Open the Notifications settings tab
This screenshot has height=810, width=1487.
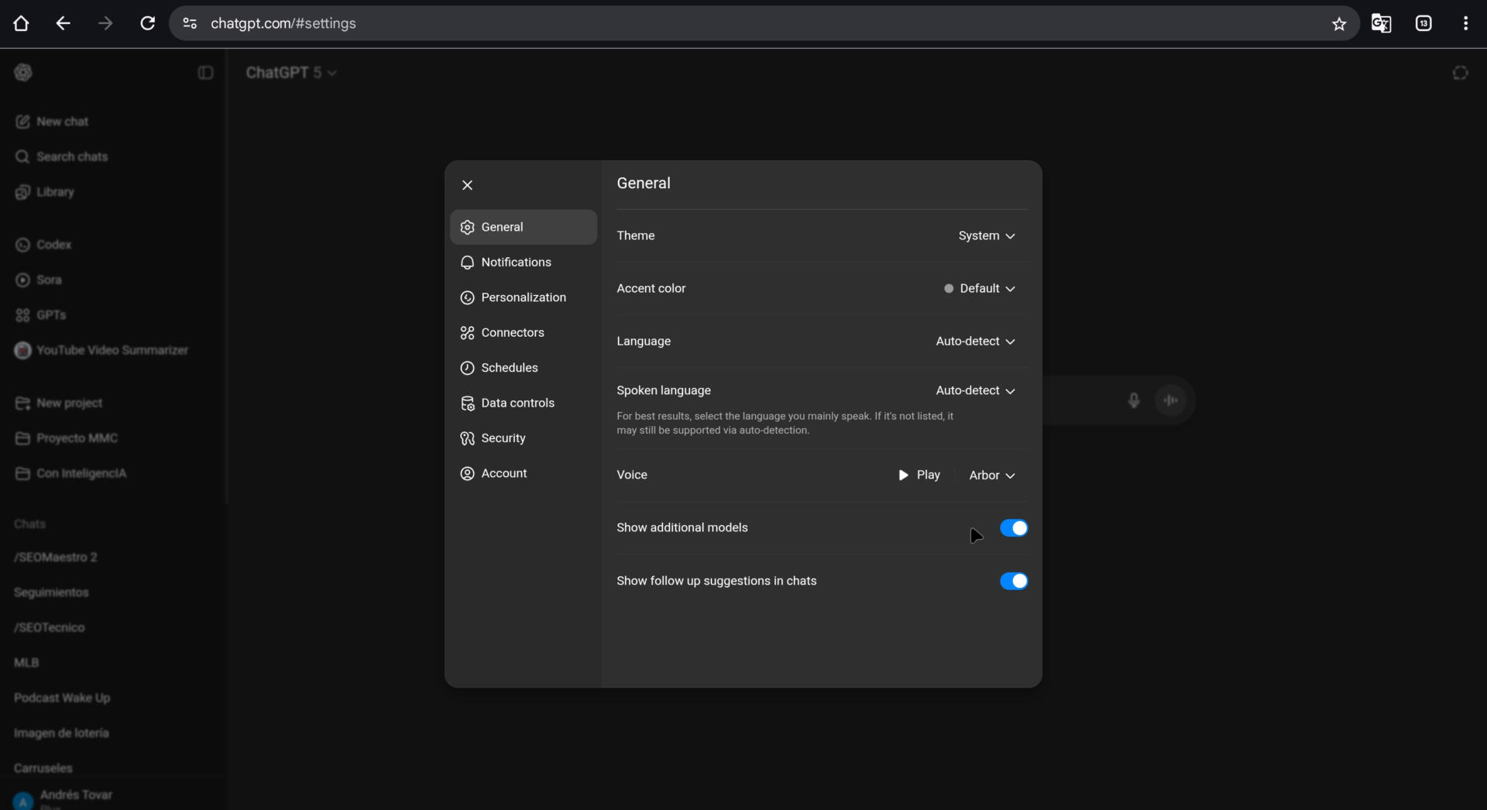pos(524,263)
